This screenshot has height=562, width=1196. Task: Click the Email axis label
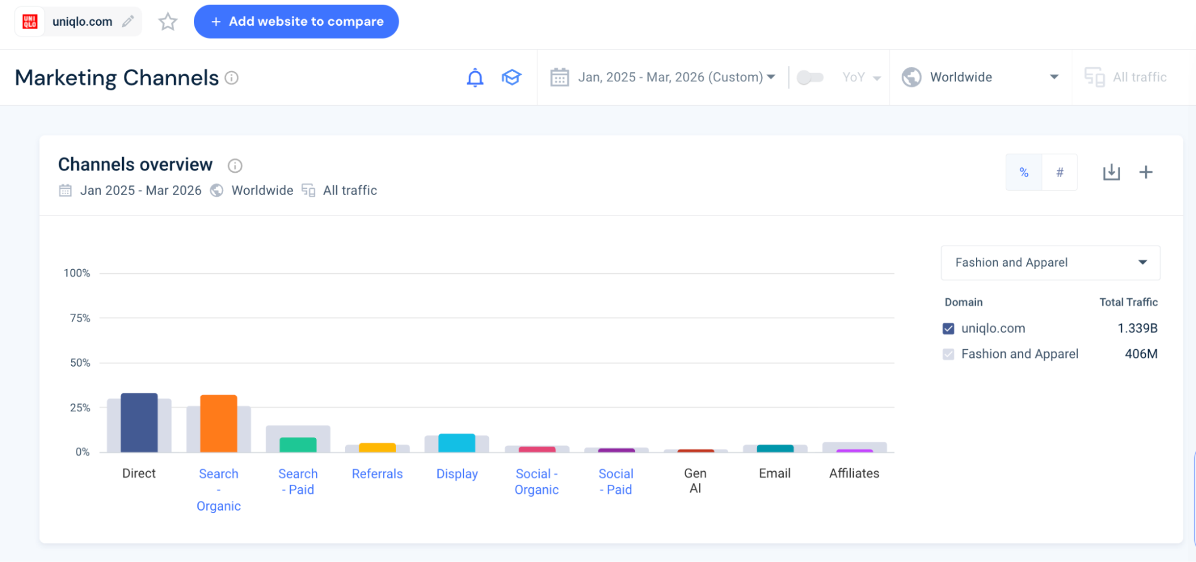pos(775,474)
